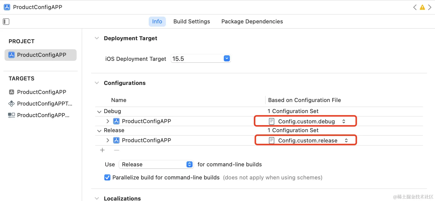Click the yellow warning issue icon
This screenshot has width=435, height=201.
point(422,7)
